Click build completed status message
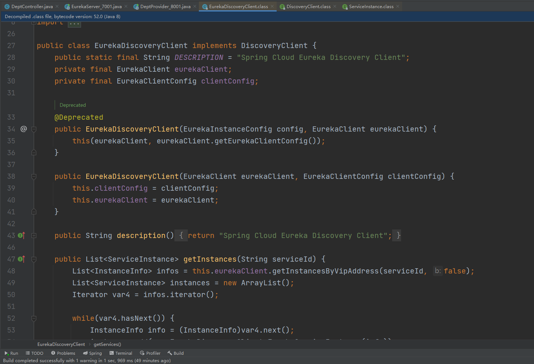Screen dimensions: 534x364 coord(87,361)
